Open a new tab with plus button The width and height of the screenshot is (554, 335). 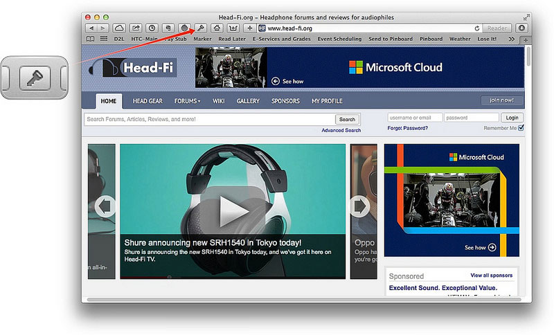[x=526, y=40]
